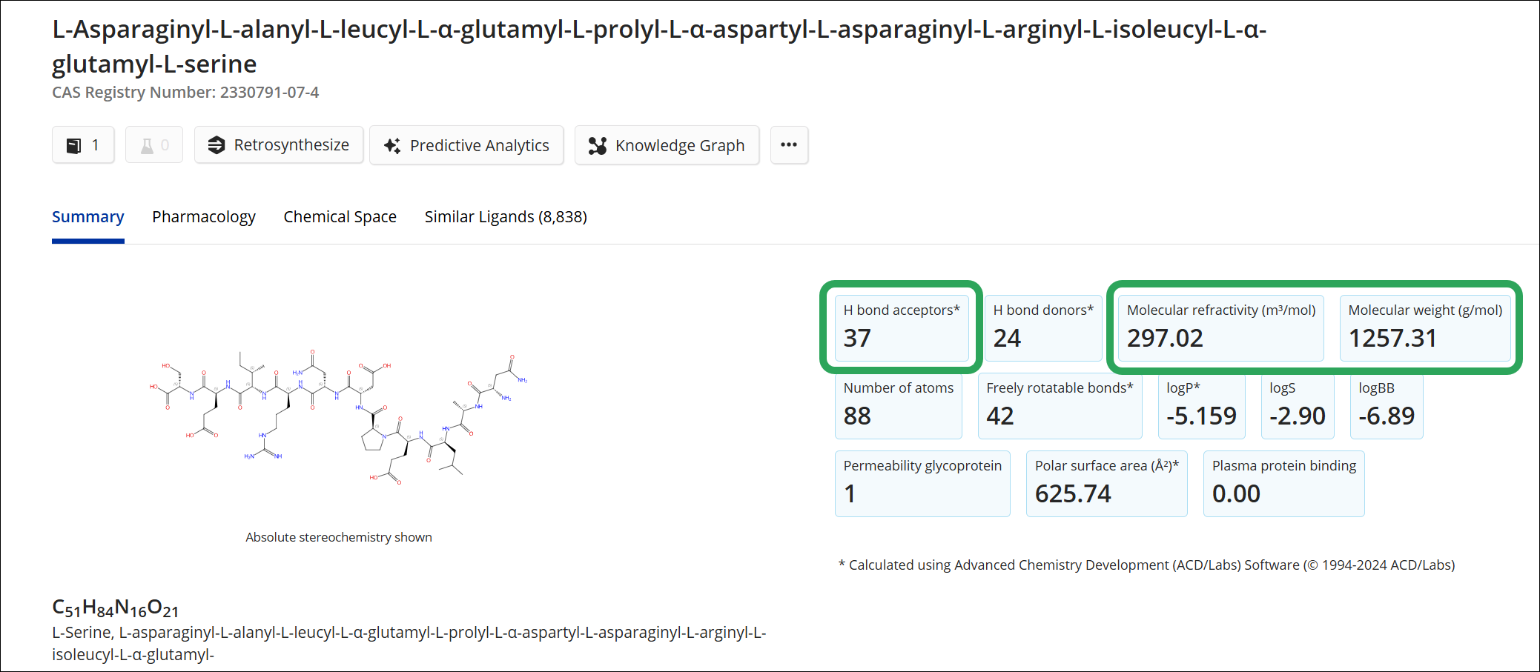Image resolution: width=1540 pixels, height=672 pixels.
Task: Select the H bond donors card
Action: click(x=1042, y=327)
